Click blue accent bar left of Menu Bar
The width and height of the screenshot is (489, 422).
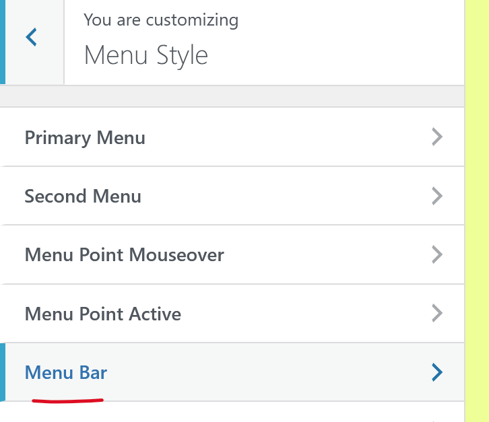[2, 372]
